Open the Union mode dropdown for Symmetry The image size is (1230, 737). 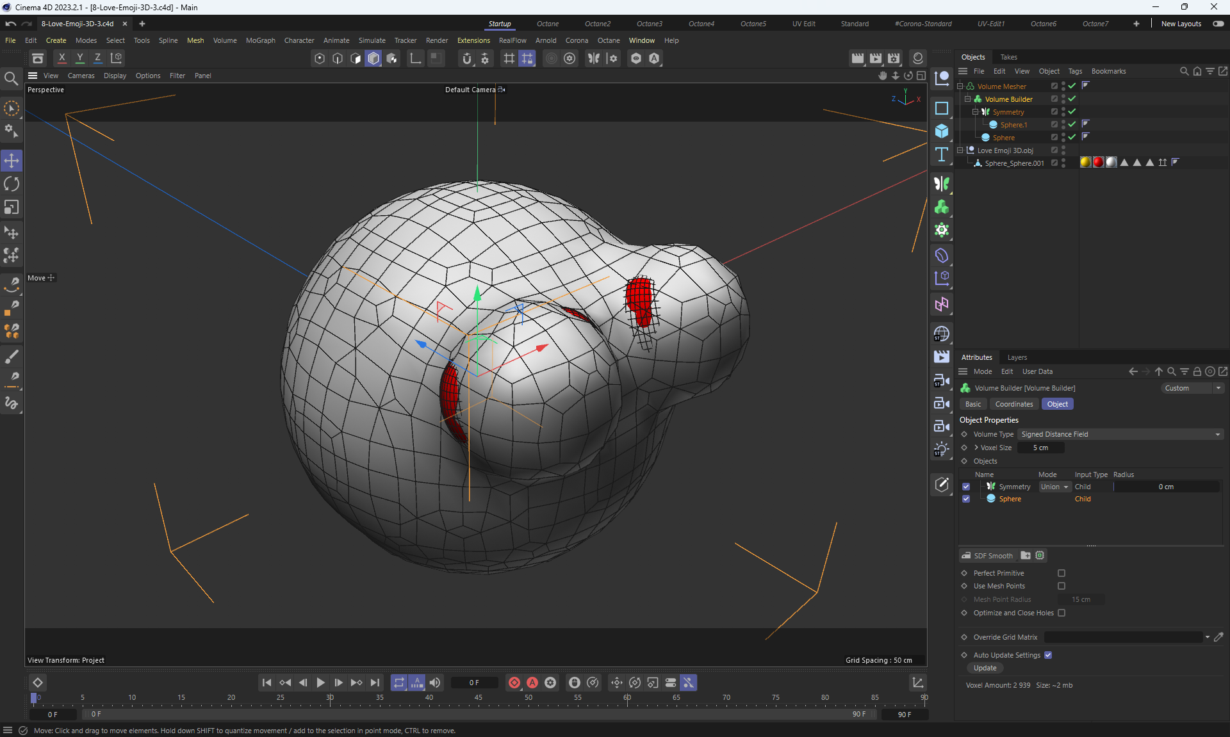click(1054, 487)
